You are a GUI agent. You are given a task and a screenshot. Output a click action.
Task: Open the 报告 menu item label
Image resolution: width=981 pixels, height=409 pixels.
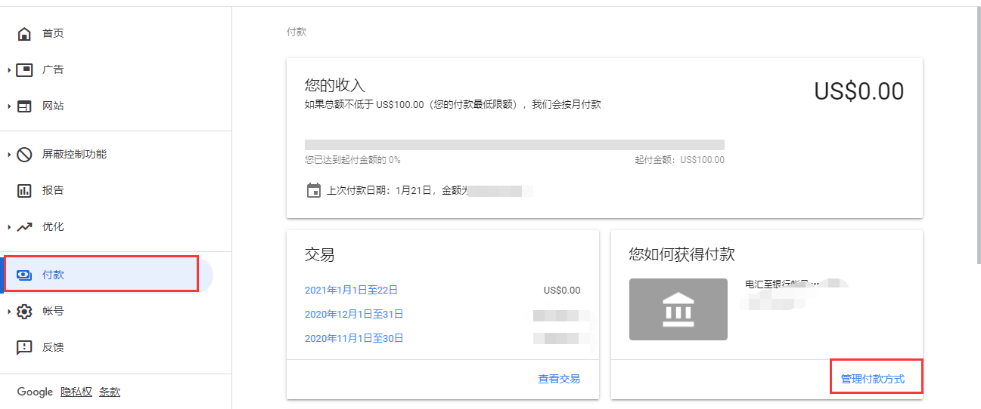tap(53, 191)
